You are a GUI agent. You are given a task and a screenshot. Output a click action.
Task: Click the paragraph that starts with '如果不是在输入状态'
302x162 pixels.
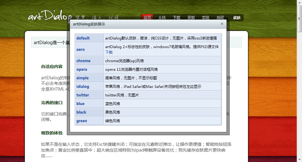tap(136, 150)
